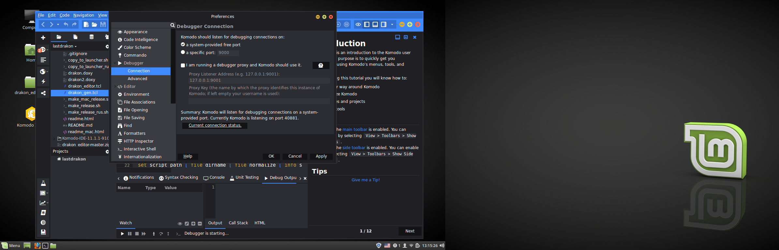This screenshot has height=250, width=779.
Task: Click the Undo arrow in Komodo toolbar
Action: (66, 24)
